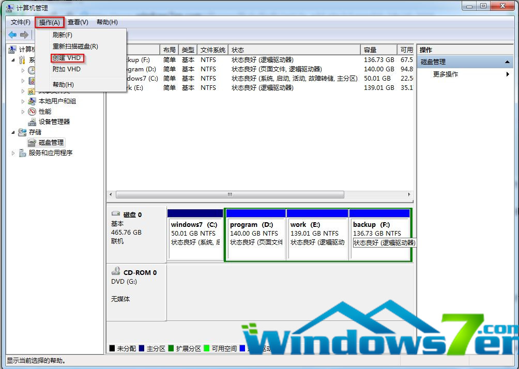Collapse the 存储 (Storage) tree node
Viewport: 519px width, 369px height.
pyautogui.click(x=13, y=132)
